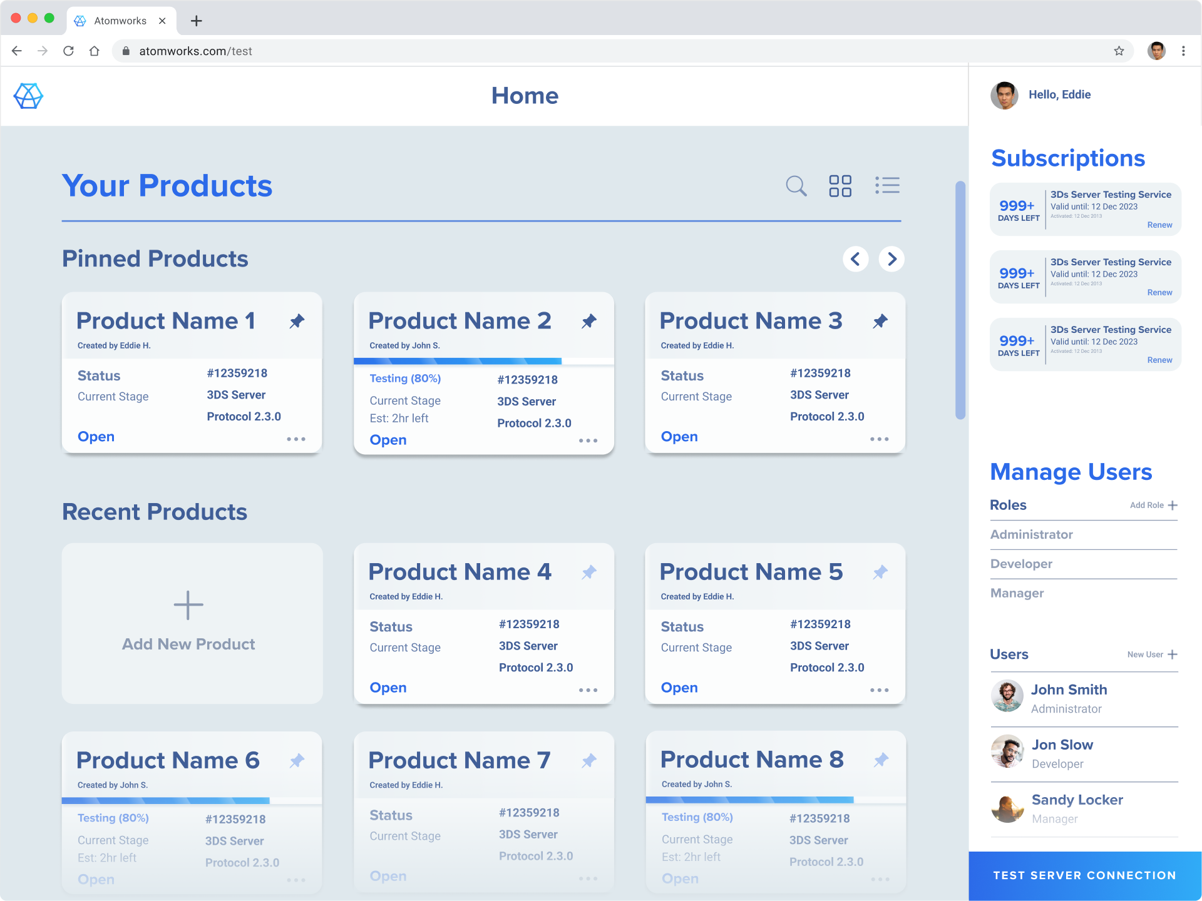Switch to list view layout
The image size is (1202, 901).
pos(887,185)
